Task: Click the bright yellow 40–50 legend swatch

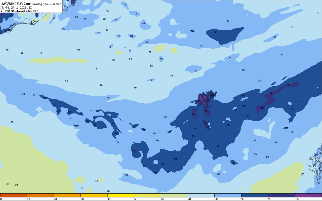Action: (121, 195)
